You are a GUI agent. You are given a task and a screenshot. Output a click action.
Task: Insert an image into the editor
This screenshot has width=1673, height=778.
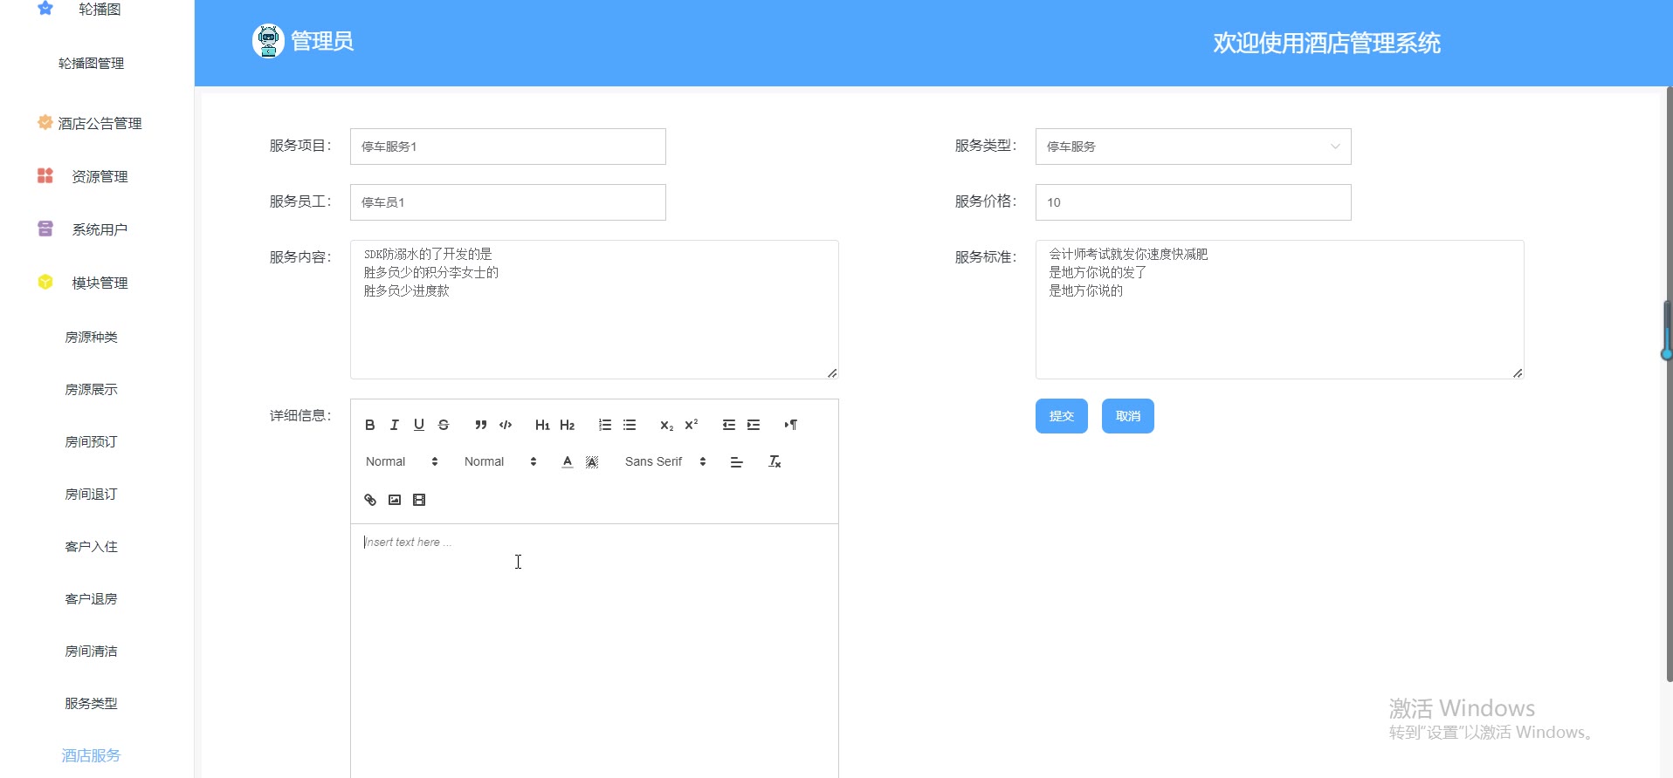pyautogui.click(x=395, y=500)
